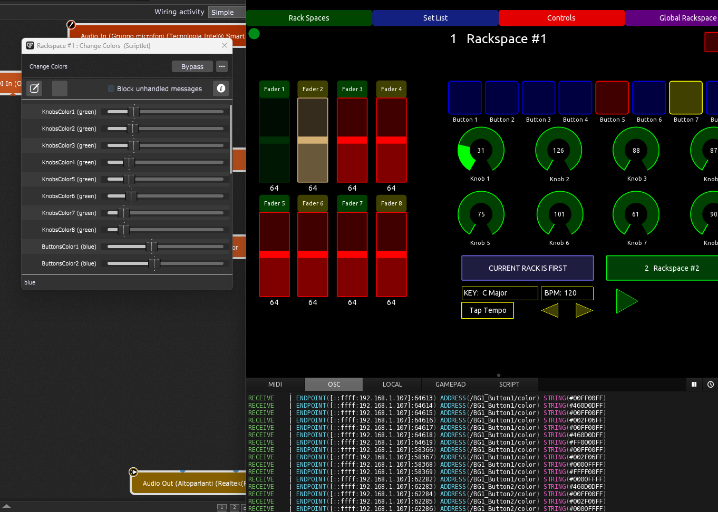Select the MIDI monitor tab

(x=275, y=385)
